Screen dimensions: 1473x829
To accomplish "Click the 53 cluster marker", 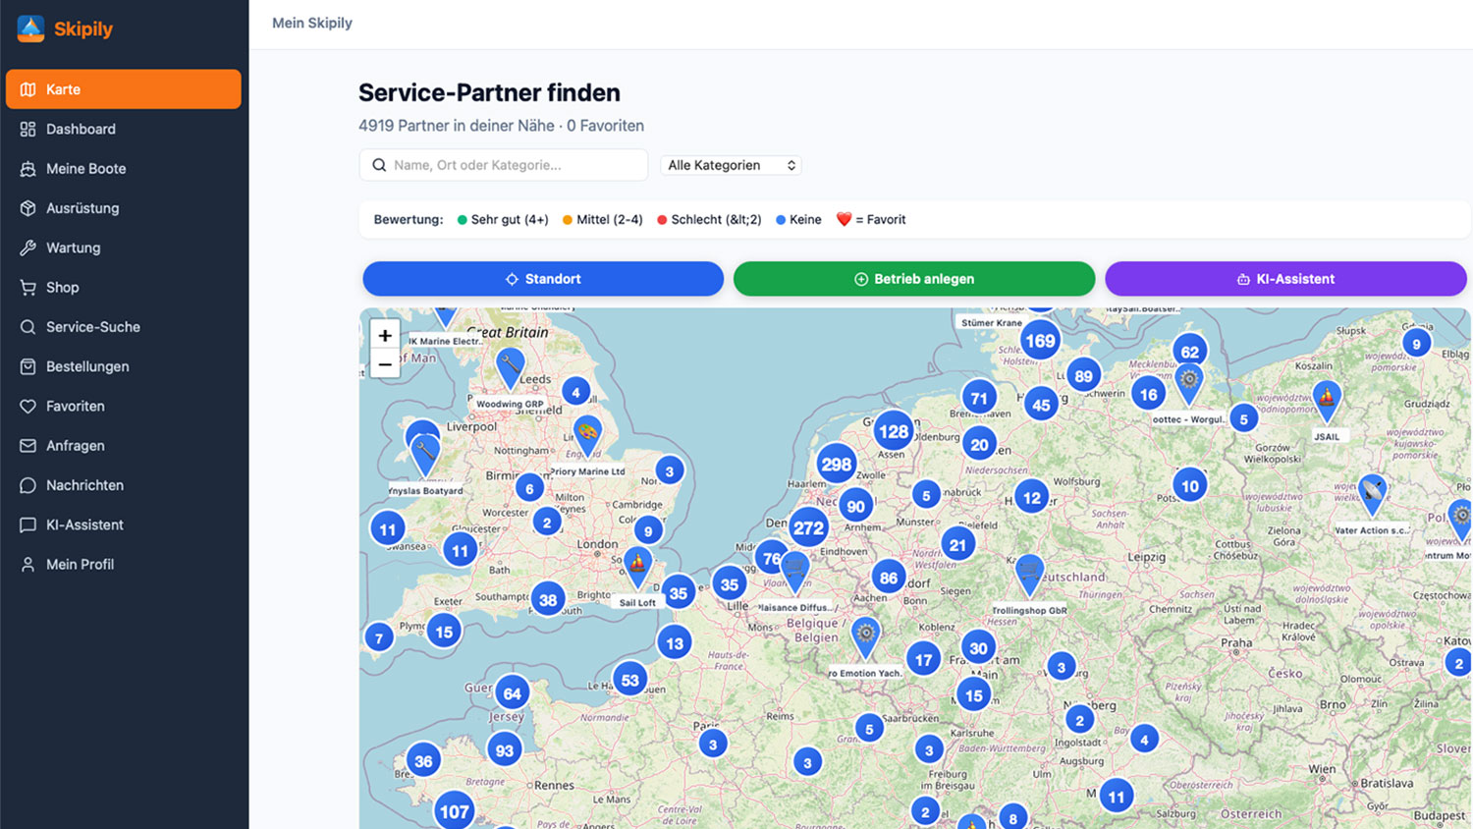I will coord(630,680).
